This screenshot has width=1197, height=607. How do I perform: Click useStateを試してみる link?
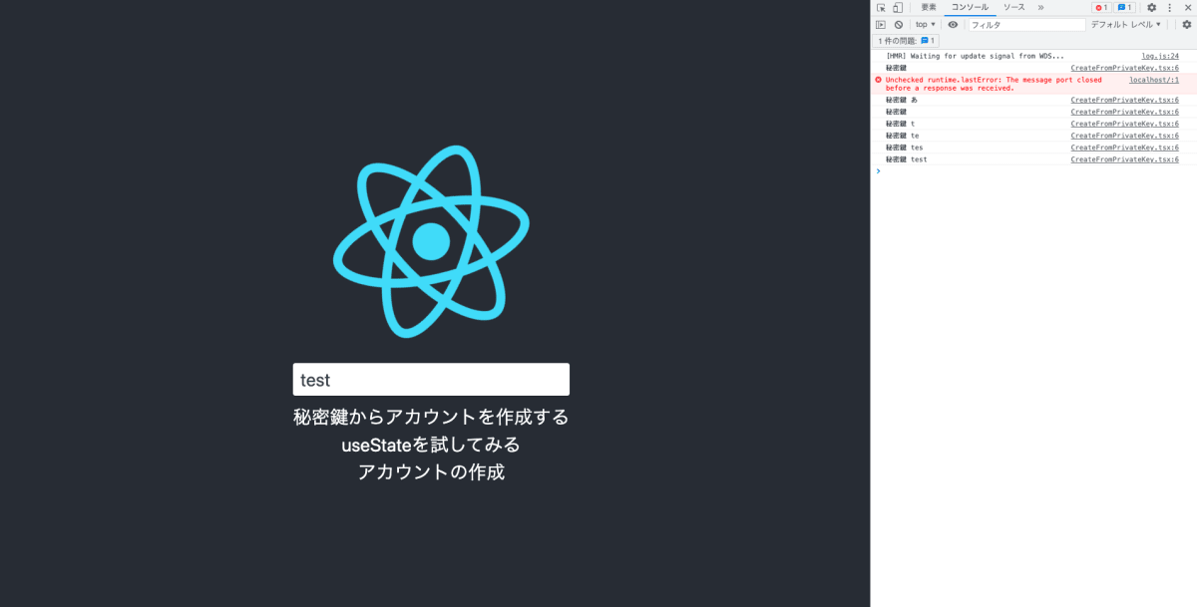pos(431,445)
